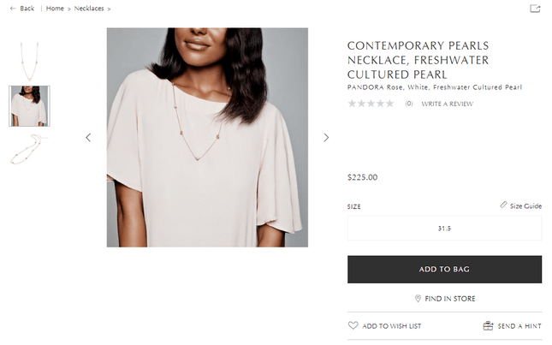This screenshot has width=552, height=345.
Task: Click the wish list heart icon
Action: (x=353, y=326)
